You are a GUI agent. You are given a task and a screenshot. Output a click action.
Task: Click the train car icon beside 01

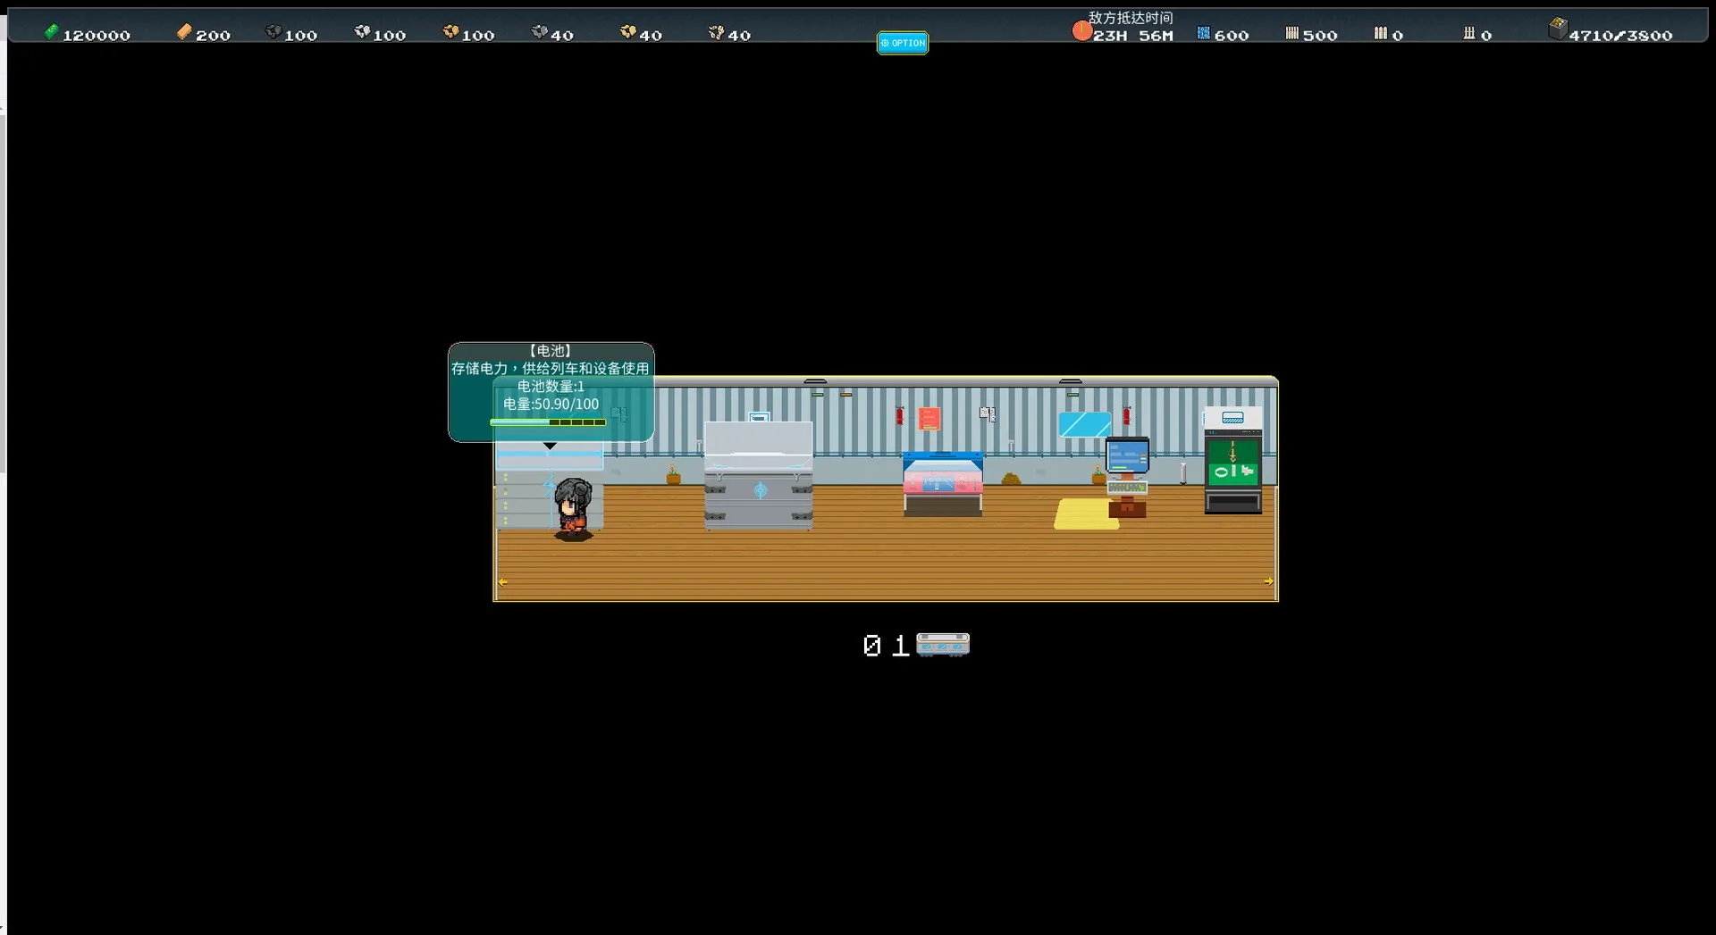(942, 644)
